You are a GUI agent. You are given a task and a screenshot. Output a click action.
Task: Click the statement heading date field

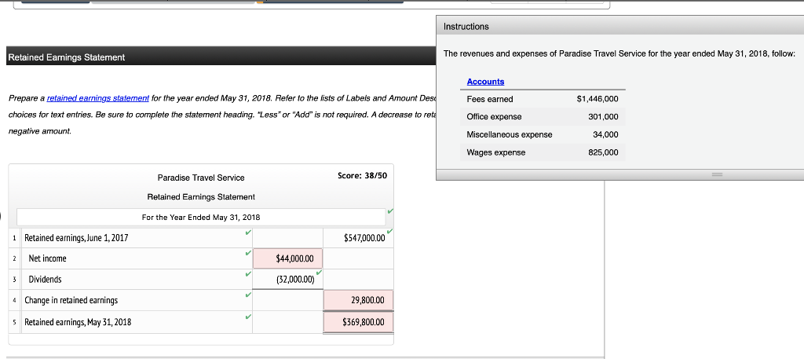click(201, 217)
